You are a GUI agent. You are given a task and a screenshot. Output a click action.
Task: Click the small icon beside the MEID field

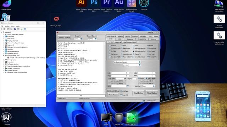tap(128, 86)
